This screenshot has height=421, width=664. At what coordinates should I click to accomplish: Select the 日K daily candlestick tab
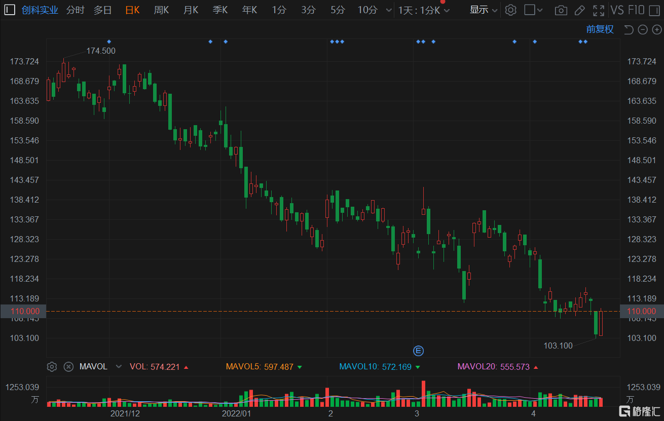132,10
